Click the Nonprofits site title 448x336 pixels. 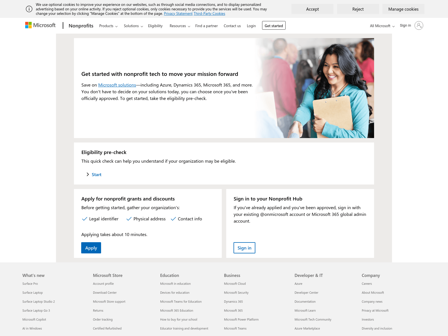[81, 26]
